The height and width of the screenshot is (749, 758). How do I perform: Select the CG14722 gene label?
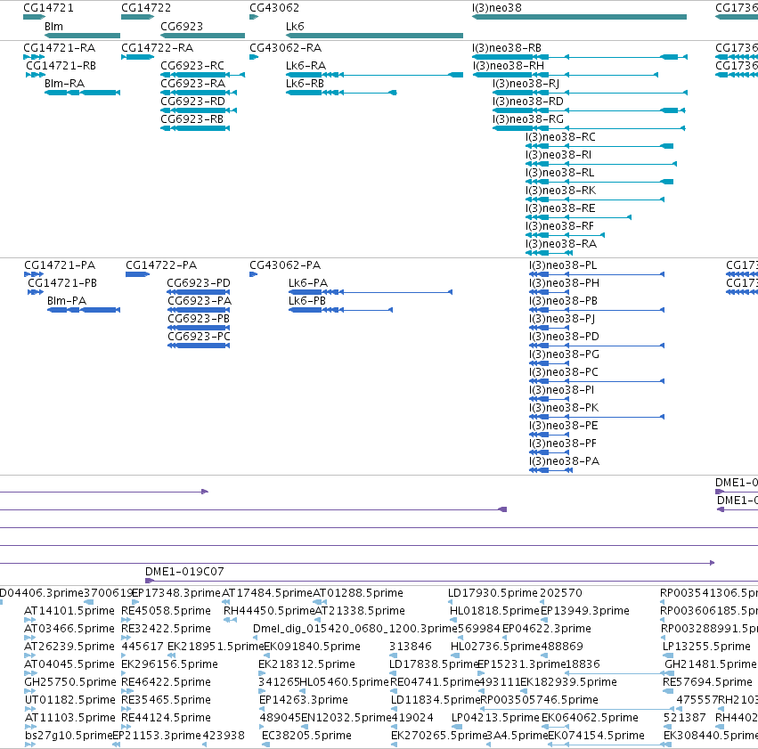[x=146, y=8]
